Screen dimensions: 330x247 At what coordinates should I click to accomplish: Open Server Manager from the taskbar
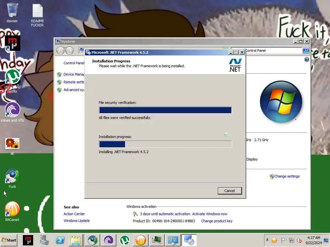44,240
